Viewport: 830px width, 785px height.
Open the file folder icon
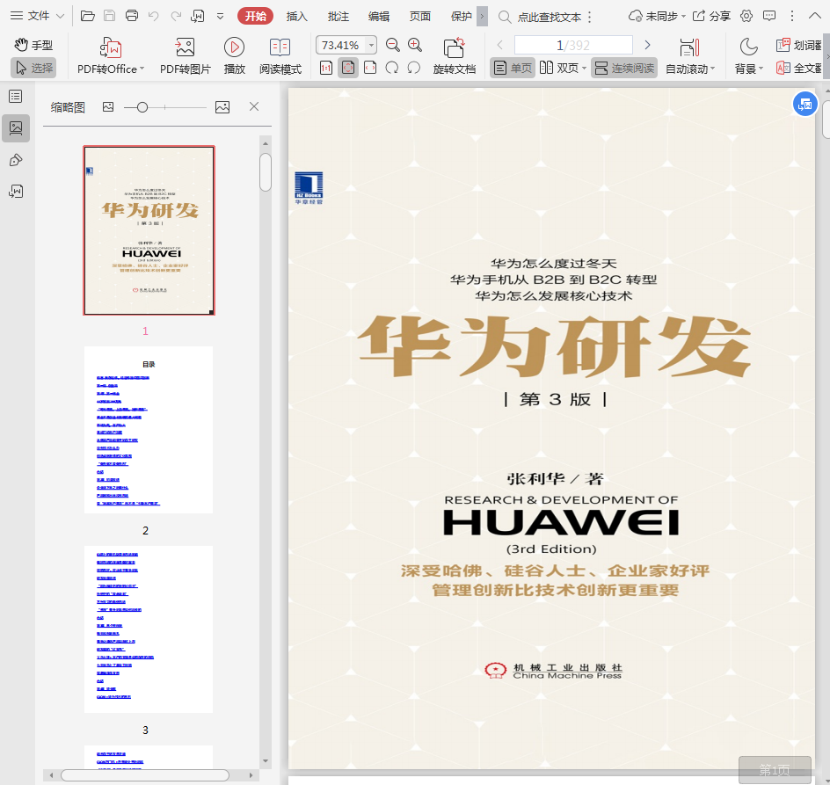(x=87, y=16)
